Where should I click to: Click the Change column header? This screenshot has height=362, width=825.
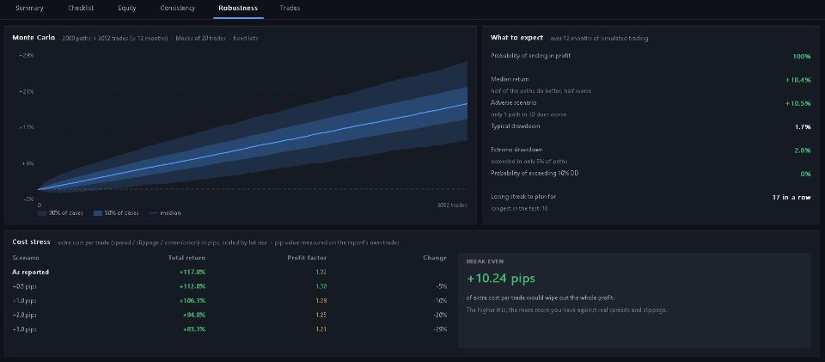coord(435,258)
